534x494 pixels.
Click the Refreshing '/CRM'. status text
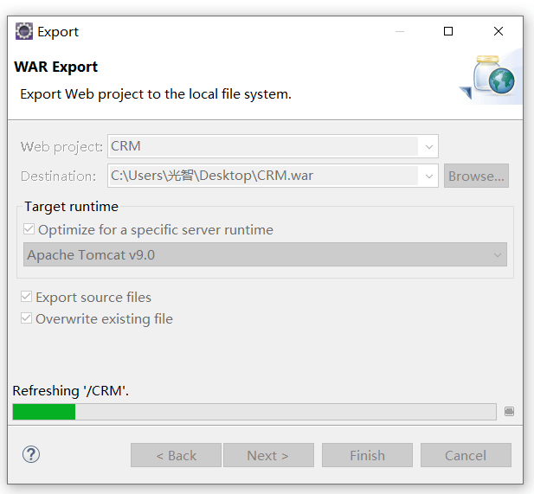[x=70, y=391]
